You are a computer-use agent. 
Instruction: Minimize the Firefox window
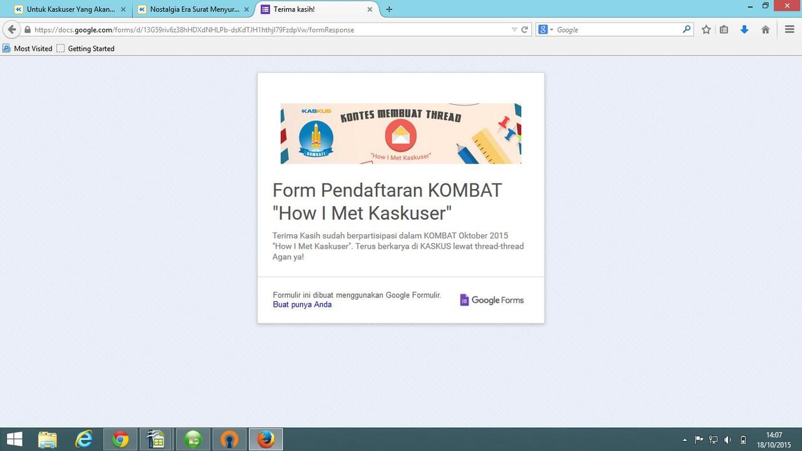(750, 6)
